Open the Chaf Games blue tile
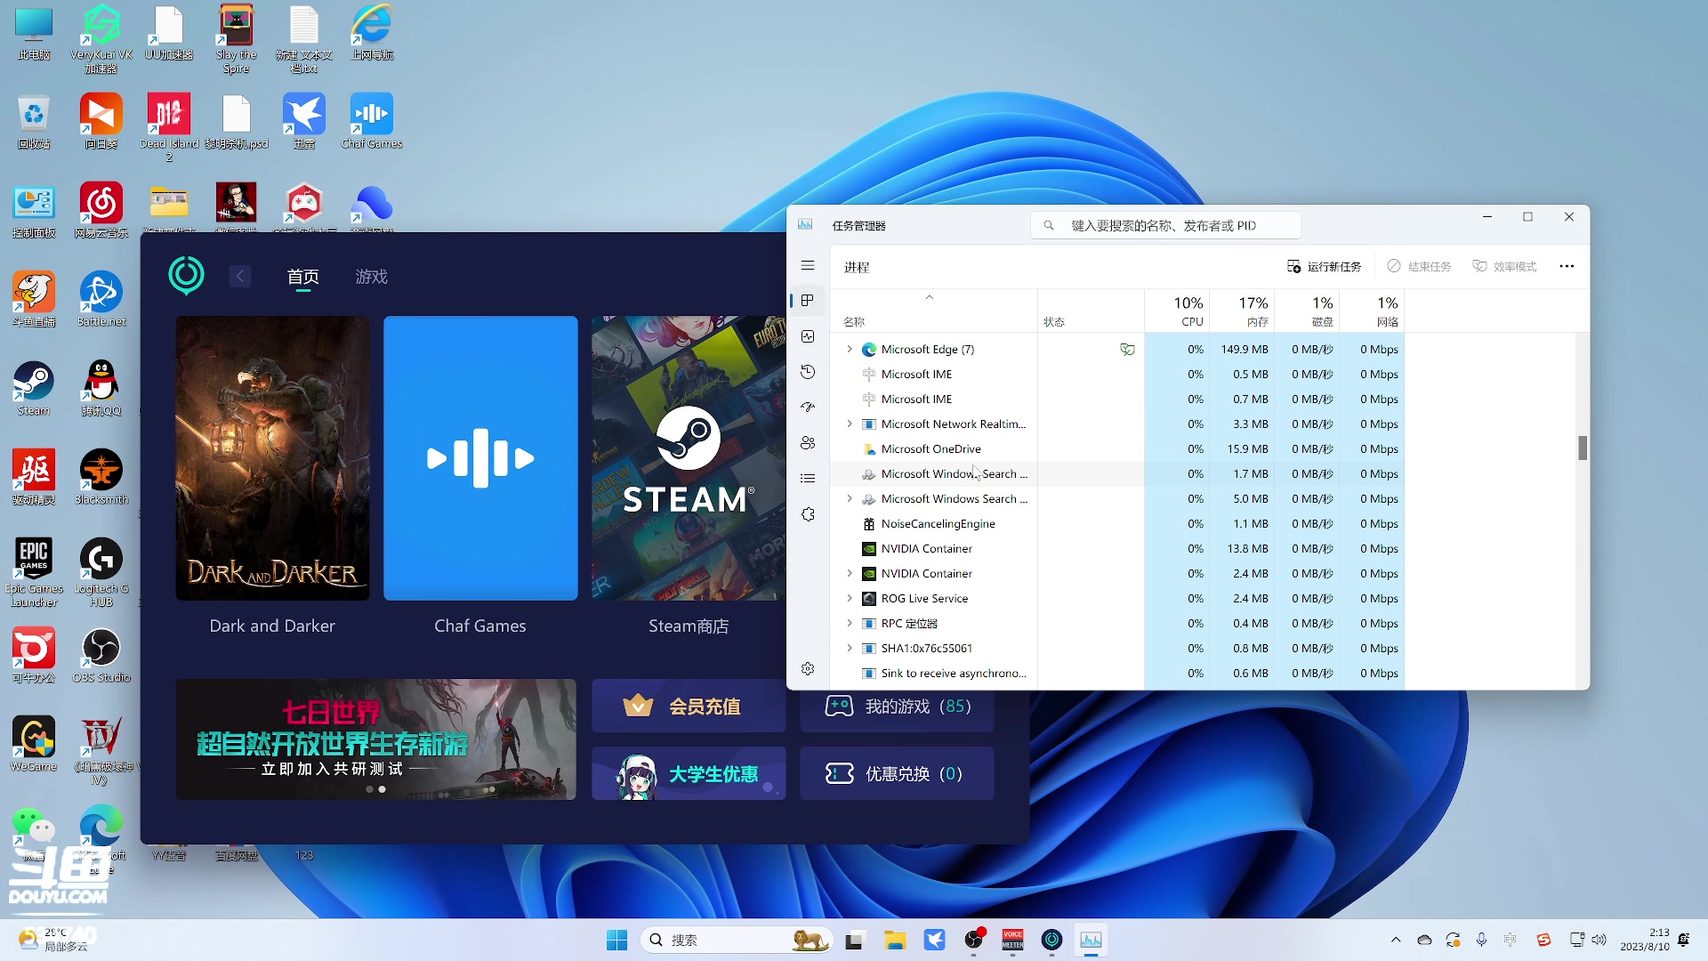The height and width of the screenshot is (961, 1708). point(480,458)
